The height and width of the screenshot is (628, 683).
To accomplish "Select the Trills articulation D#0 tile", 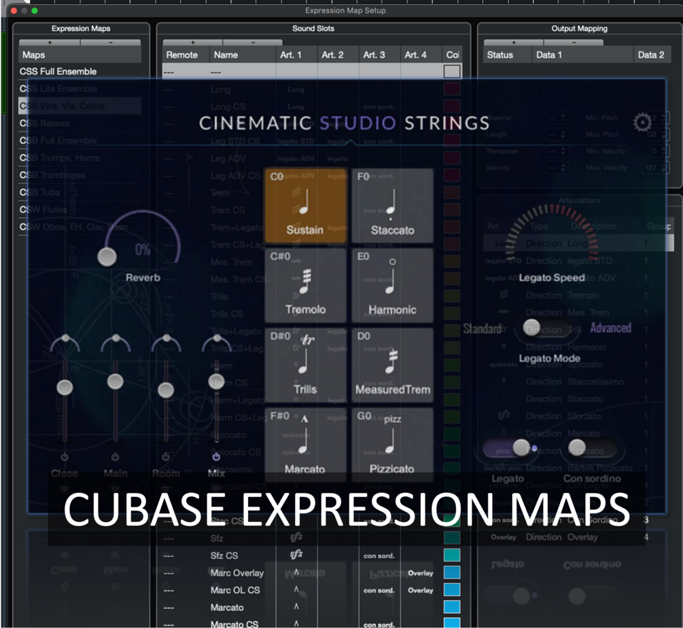I will click(x=305, y=365).
